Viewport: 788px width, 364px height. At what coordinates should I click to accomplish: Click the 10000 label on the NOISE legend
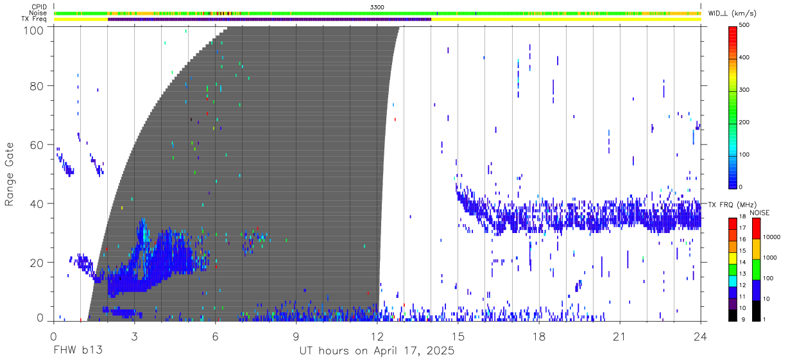coord(771,237)
